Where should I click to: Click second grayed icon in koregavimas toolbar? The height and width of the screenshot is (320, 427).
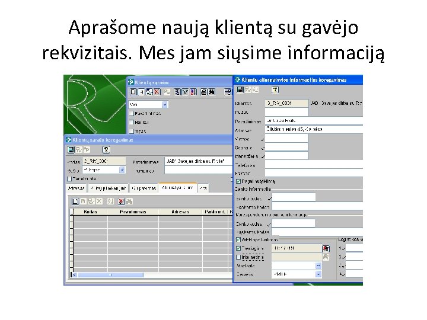point(79,149)
